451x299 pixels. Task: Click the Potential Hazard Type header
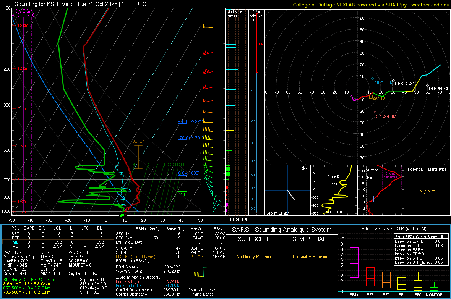(x=427, y=169)
